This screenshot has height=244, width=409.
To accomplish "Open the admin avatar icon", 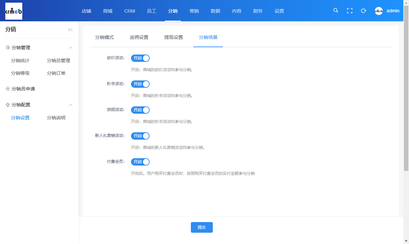I will point(379,11).
